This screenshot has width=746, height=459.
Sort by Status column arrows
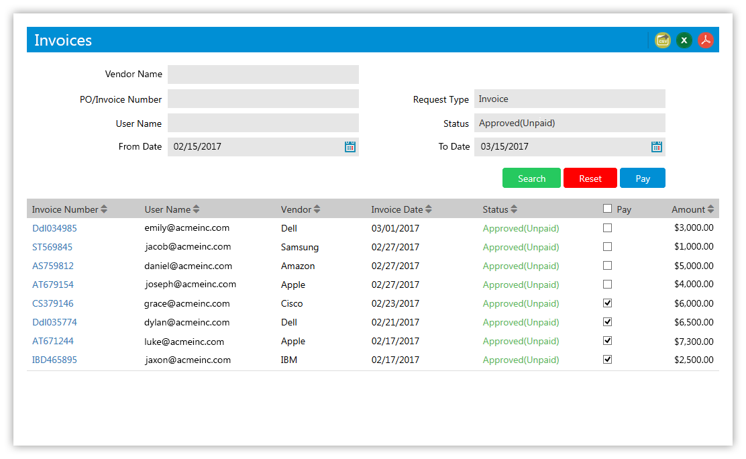click(514, 209)
